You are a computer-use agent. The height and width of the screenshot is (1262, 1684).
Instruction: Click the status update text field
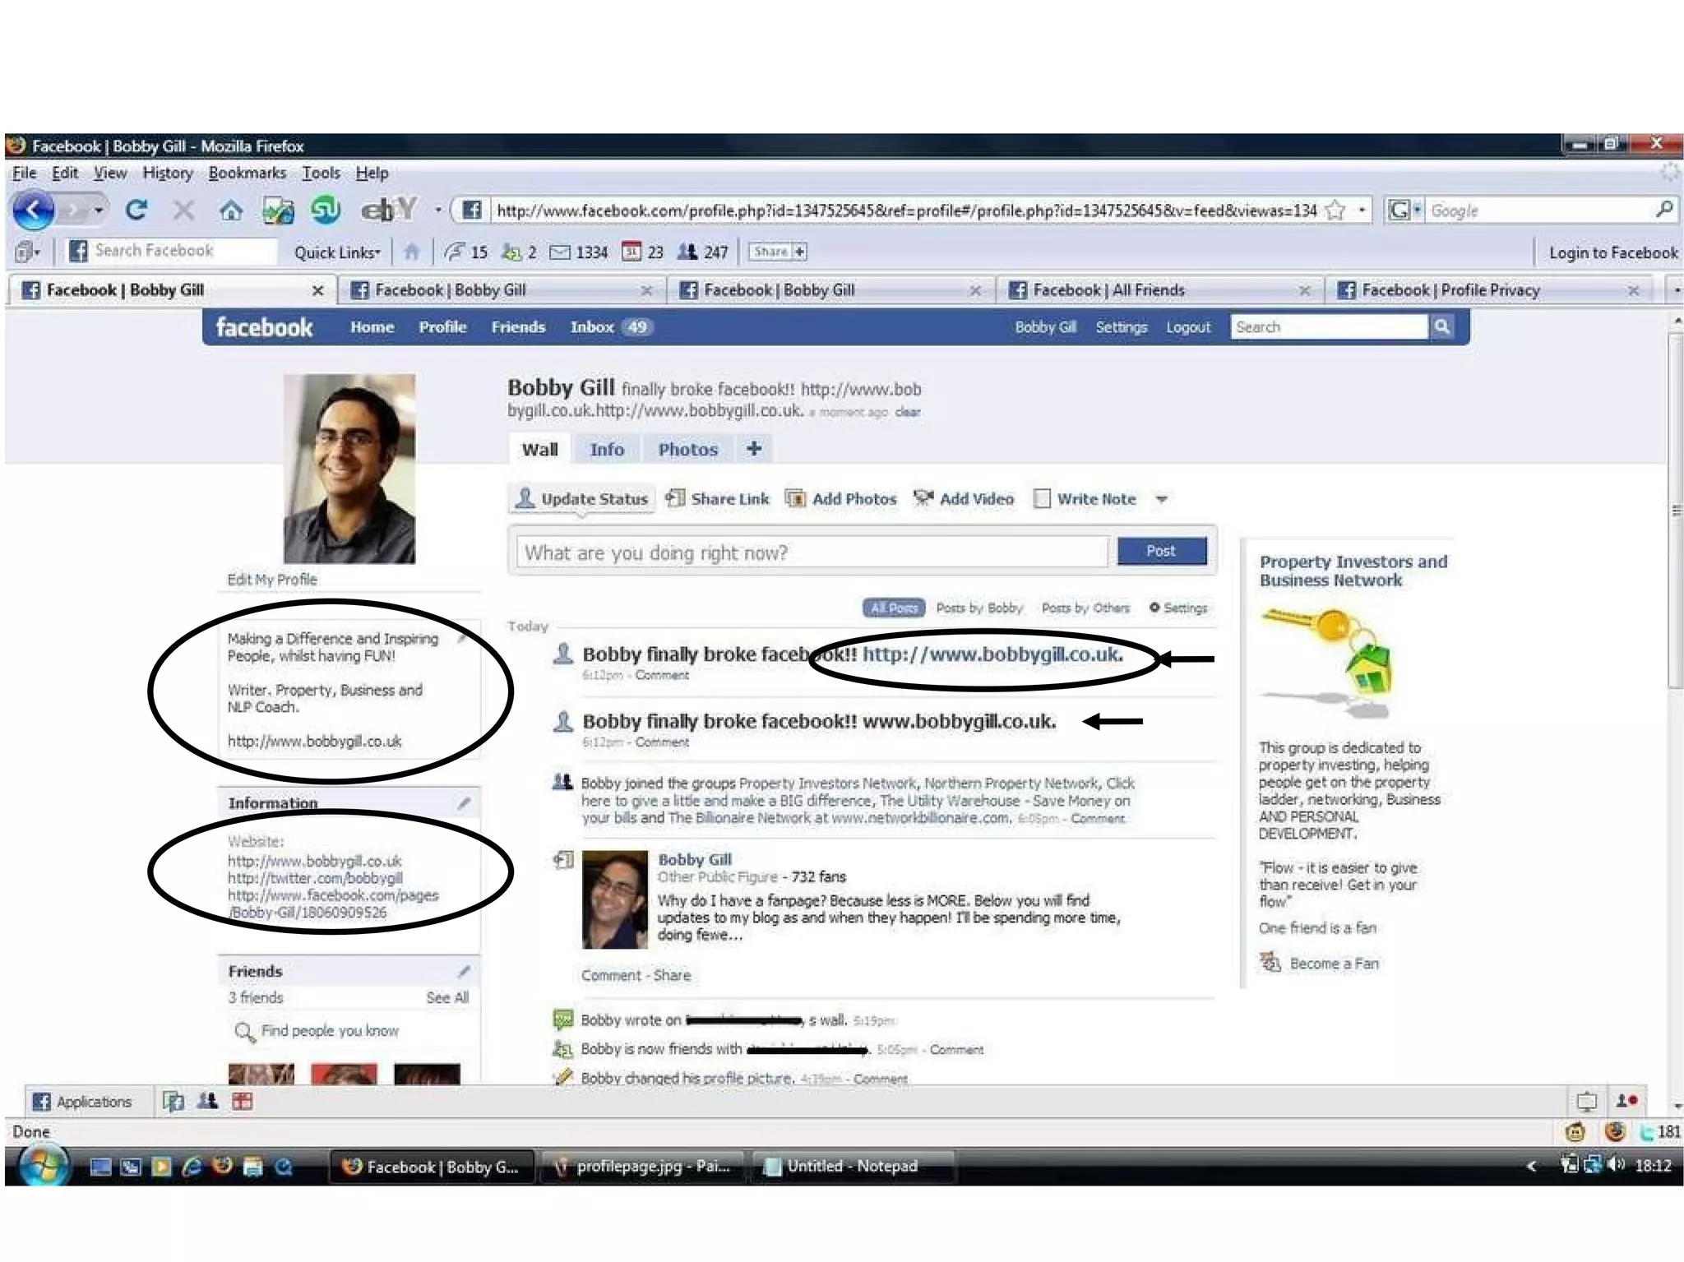pyautogui.click(x=811, y=552)
